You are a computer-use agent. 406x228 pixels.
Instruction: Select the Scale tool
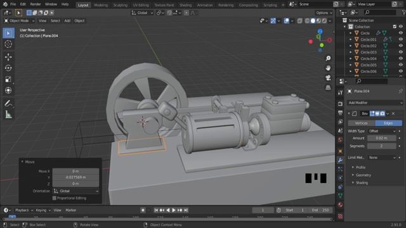pyautogui.click(x=8, y=79)
